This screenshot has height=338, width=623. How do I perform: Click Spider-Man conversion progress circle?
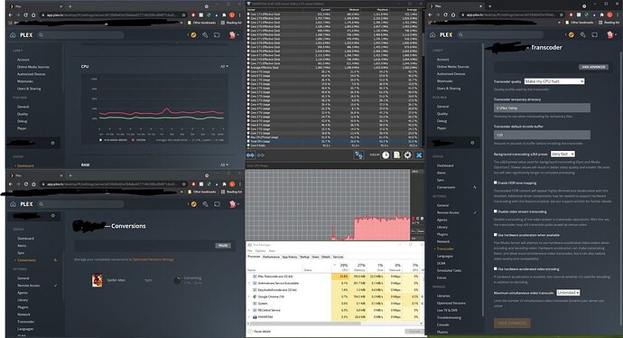(177, 280)
